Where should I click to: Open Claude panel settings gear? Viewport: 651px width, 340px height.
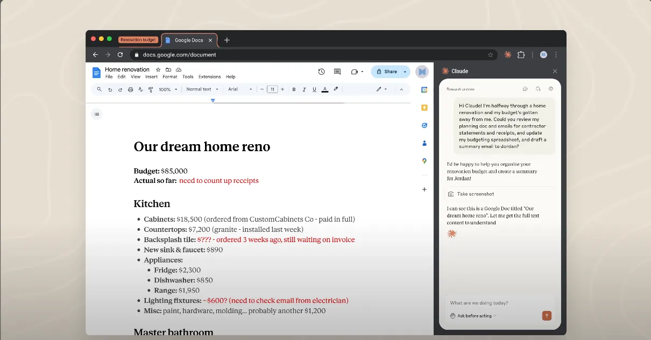click(551, 89)
